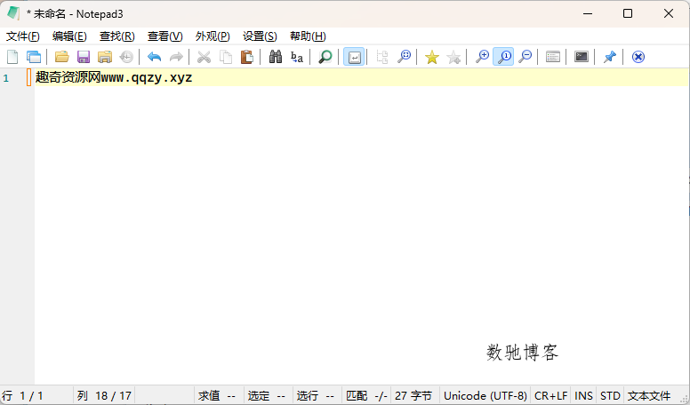
Task: Click the '选定 --' status field
Action: (x=268, y=396)
